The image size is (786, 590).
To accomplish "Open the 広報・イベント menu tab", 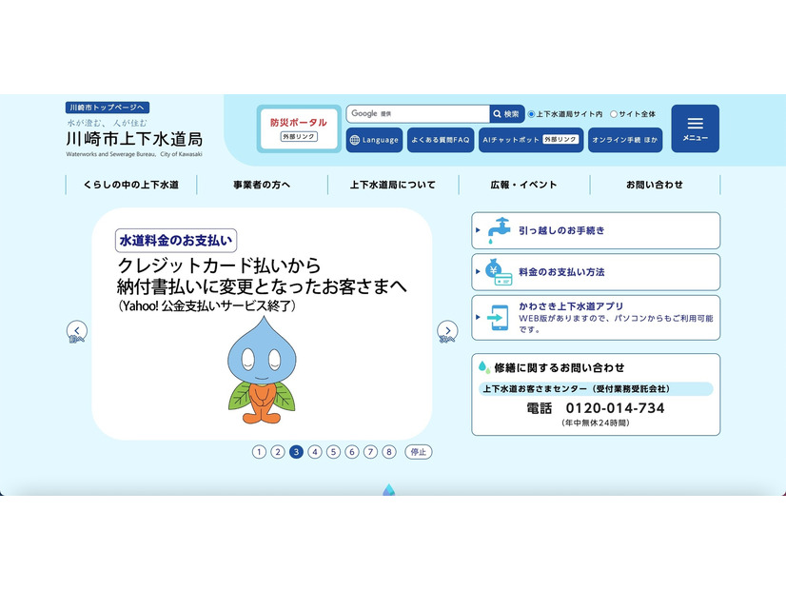I will 524,185.
